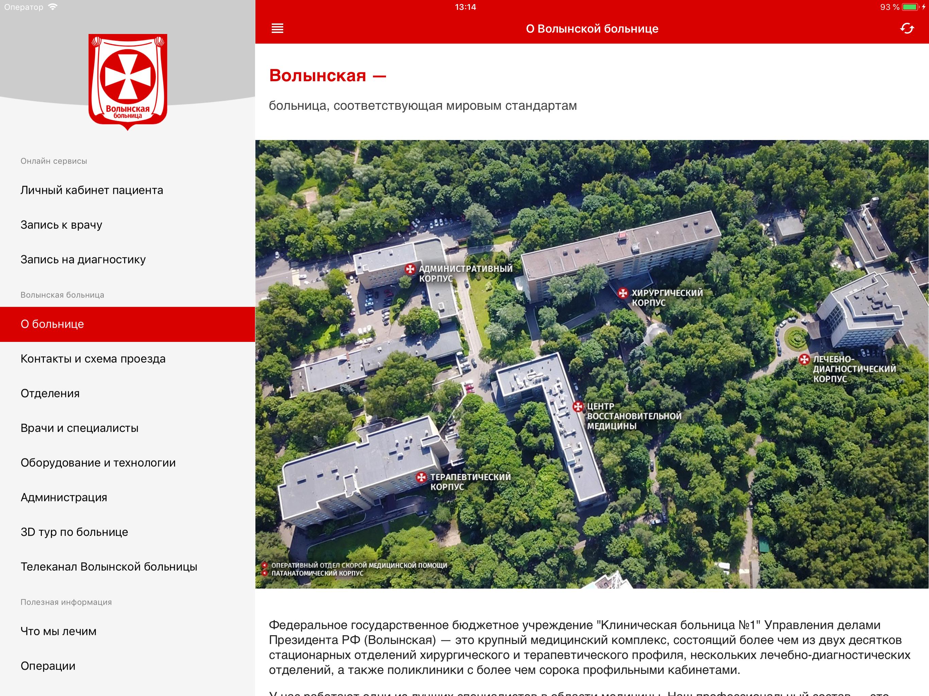
Task: Tap the paragraph starting Федеральное государственное бюджетное учреждение
Action: pos(590,647)
